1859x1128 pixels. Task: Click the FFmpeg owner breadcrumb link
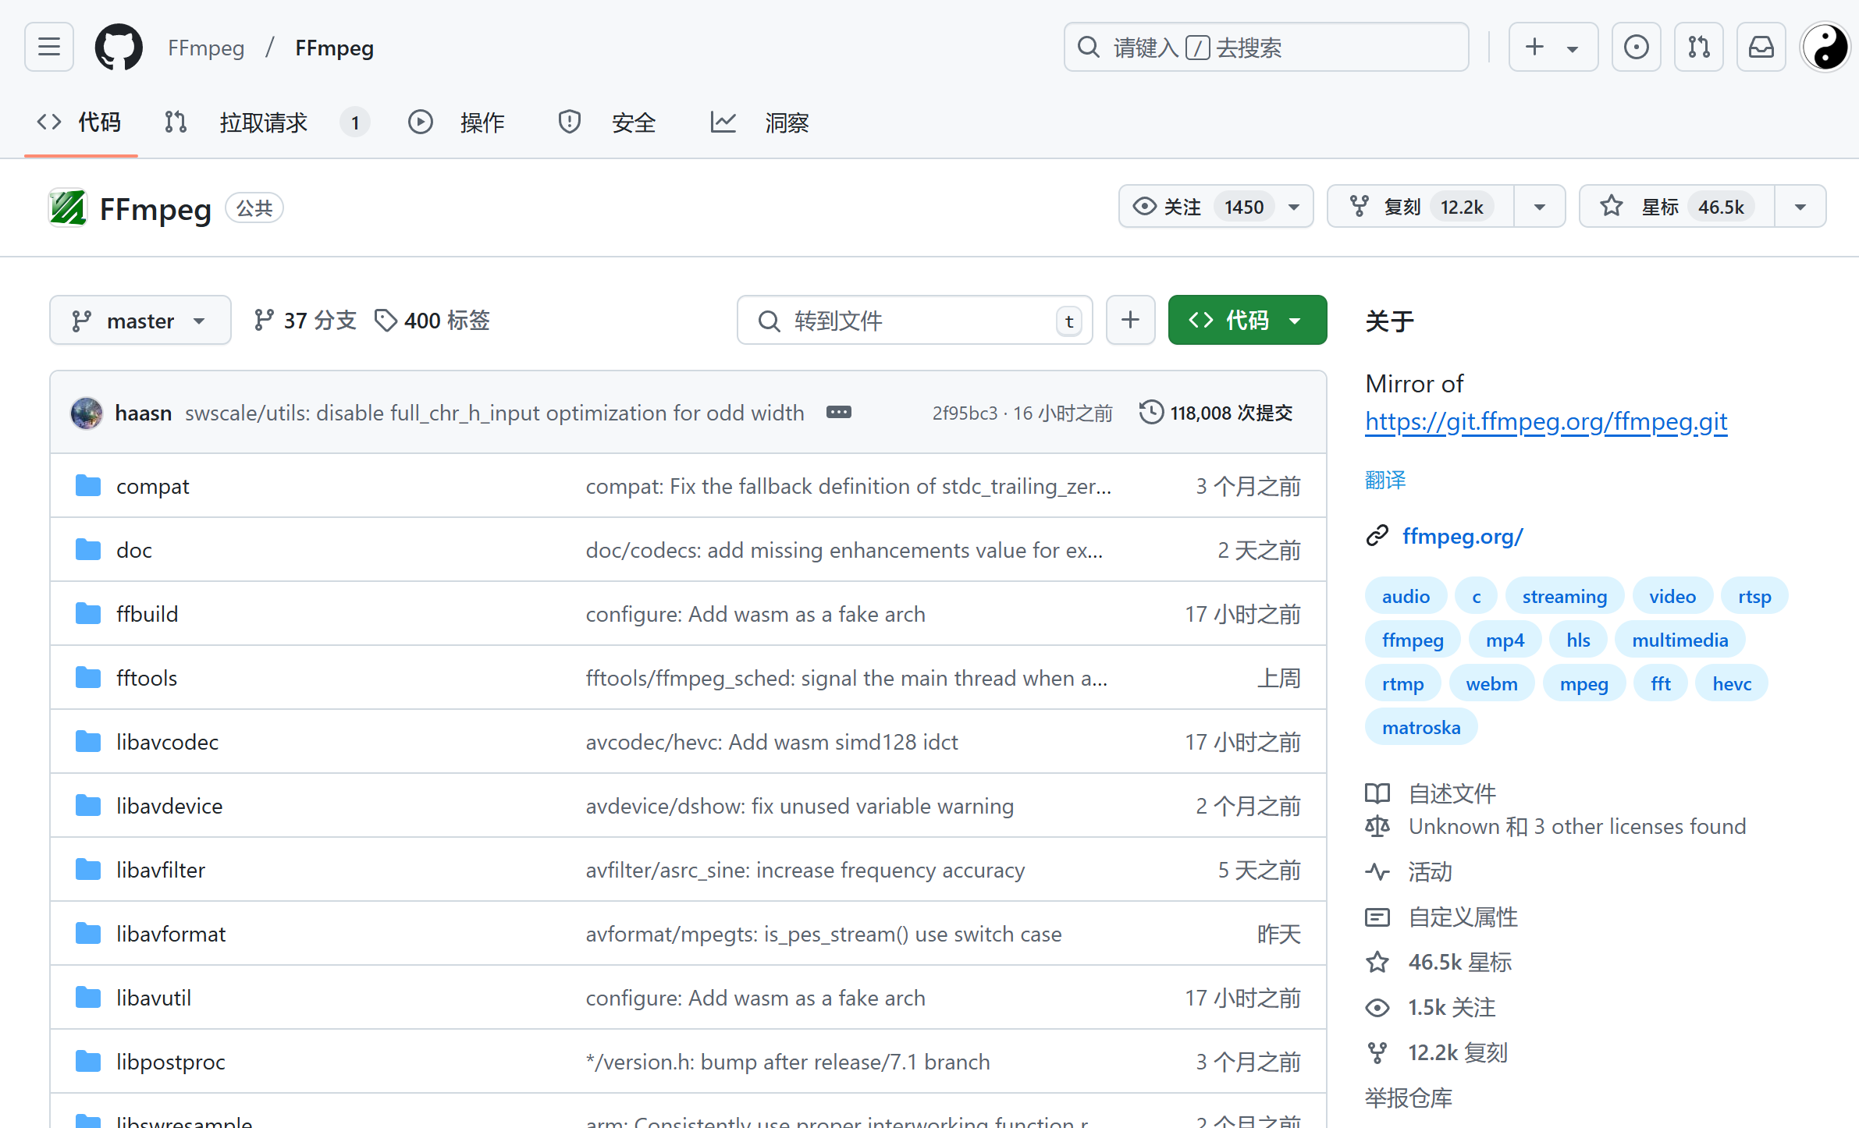(x=206, y=48)
